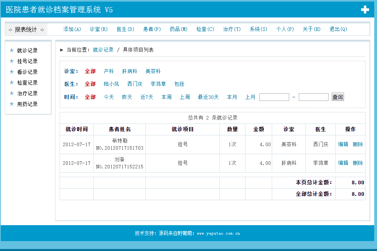Delete the record for patient 刘备
Viewport: 377px width, 251px height.
tap(358, 163)
